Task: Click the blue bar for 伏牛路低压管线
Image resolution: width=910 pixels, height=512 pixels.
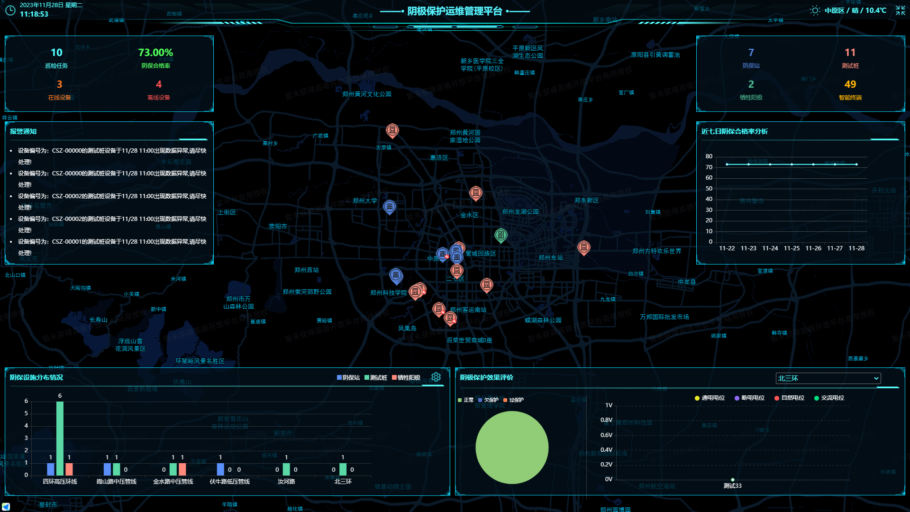Action: (x=220, y=469)
